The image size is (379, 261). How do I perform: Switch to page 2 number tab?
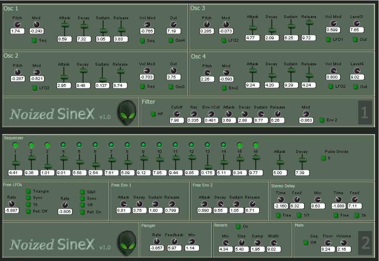tap(365, 243)
